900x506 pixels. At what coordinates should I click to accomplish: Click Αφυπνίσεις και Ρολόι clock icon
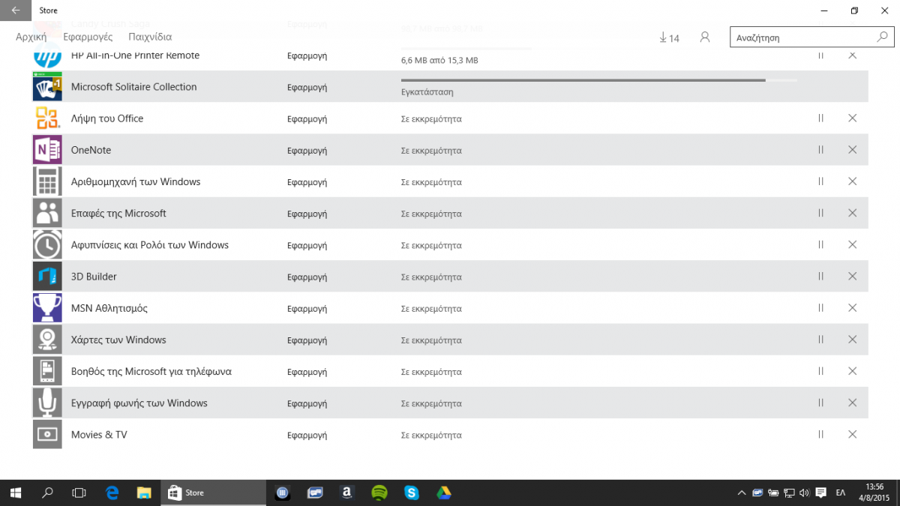click(47, 245)
